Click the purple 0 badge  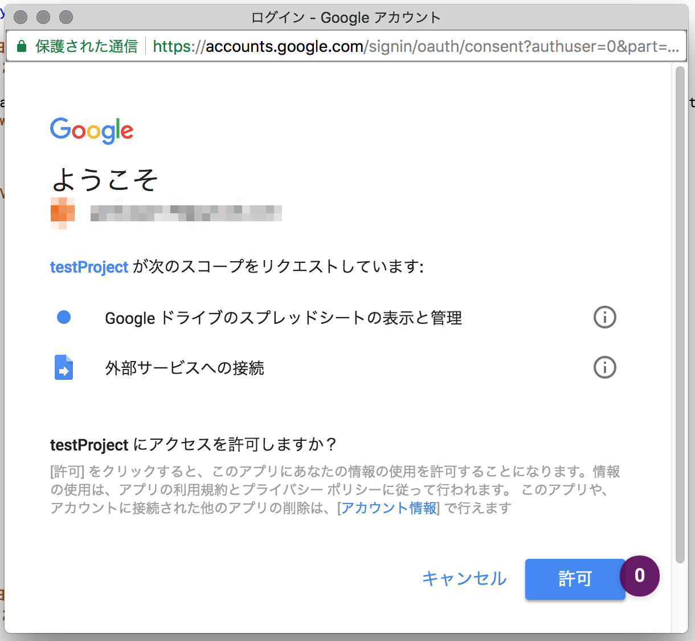pyautogui.click(x=639, y=576)
